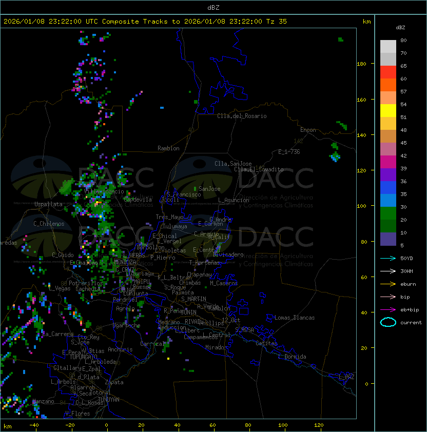The image size is (427, 432).
Task: Click the Manzano map label
Action: 43,401
